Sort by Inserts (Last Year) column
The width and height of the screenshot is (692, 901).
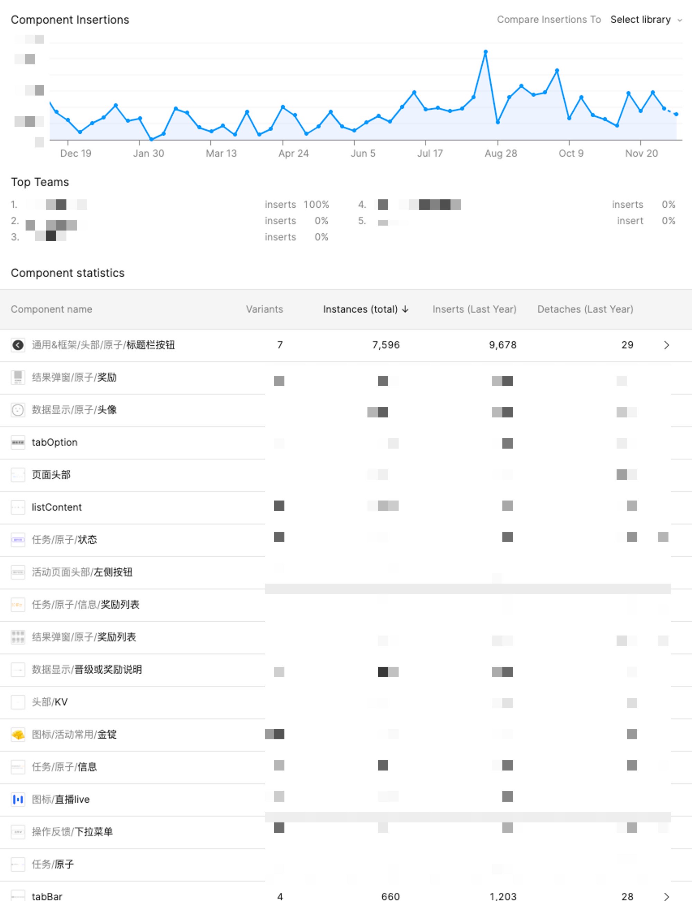coord(474,309)
